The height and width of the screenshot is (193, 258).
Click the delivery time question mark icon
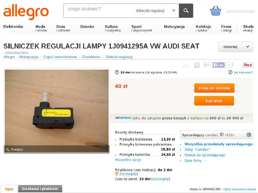point(117,174)
